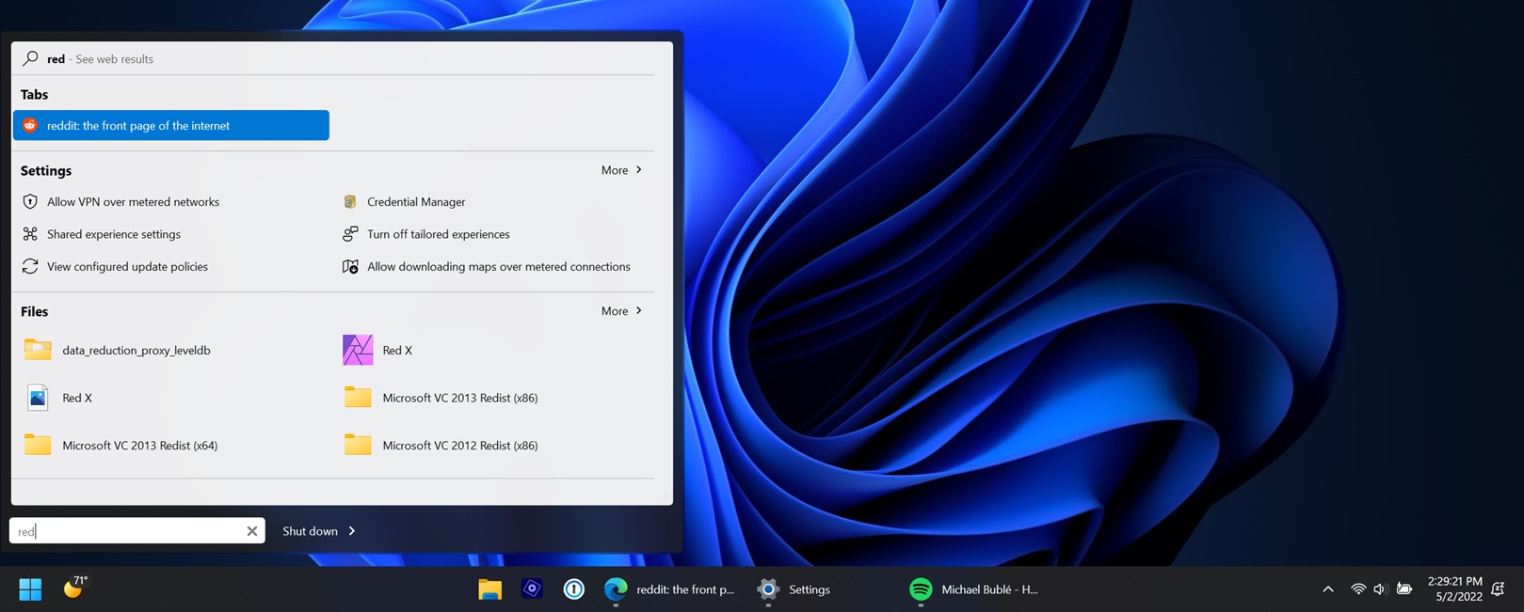Open the notification center icon
1524x612 pixels.
pyautogui.click(x=1499, y=589)
